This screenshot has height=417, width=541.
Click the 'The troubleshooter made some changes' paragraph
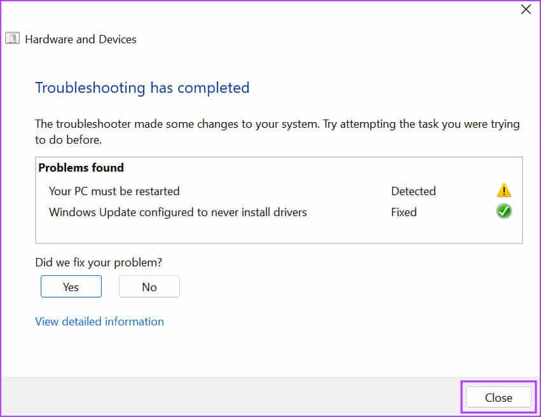click(x=277, y=132)
